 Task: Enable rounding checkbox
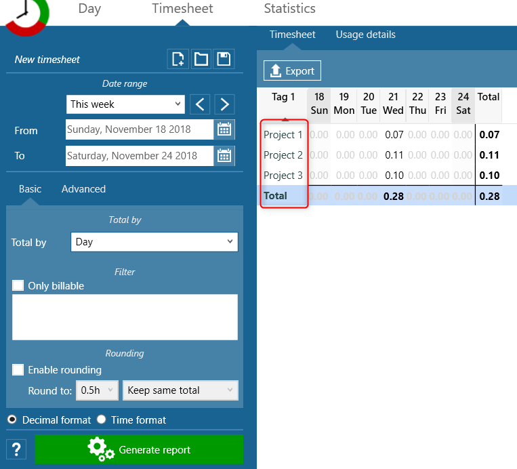(x=18, y=370)
